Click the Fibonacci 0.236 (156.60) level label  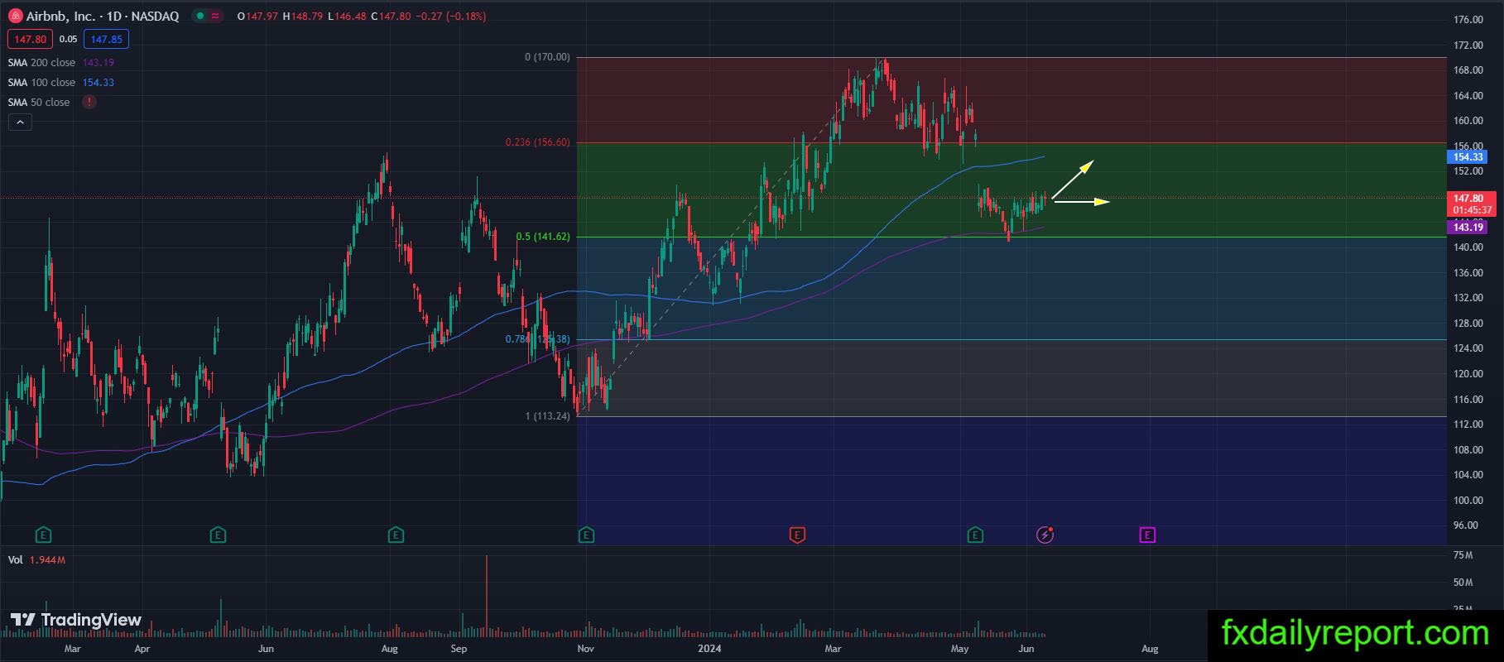coord(537,142)
